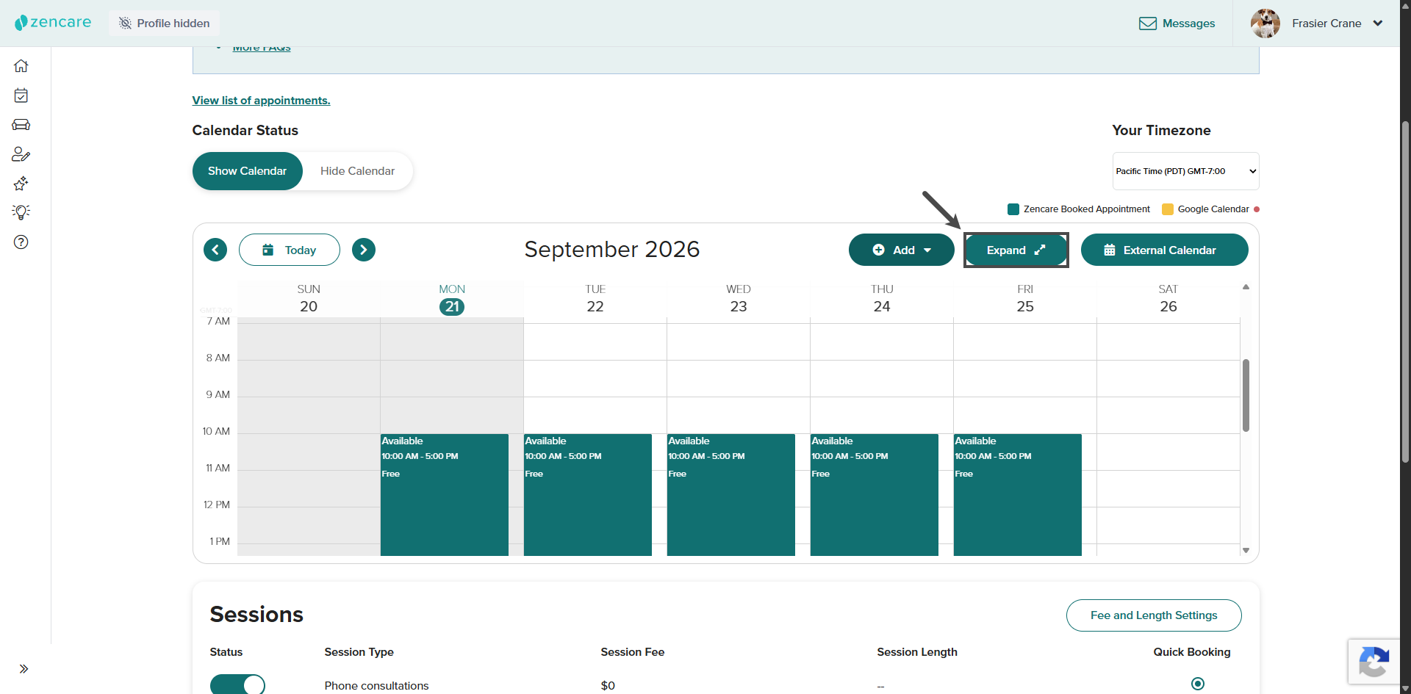Open the home icon in sidebar
The height and width of the screenshot is (694, 1411).
point(21,66)
